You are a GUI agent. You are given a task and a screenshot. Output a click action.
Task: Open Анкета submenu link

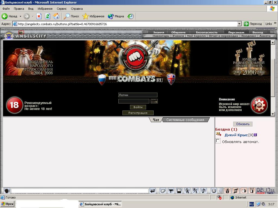tap(265, 36)
